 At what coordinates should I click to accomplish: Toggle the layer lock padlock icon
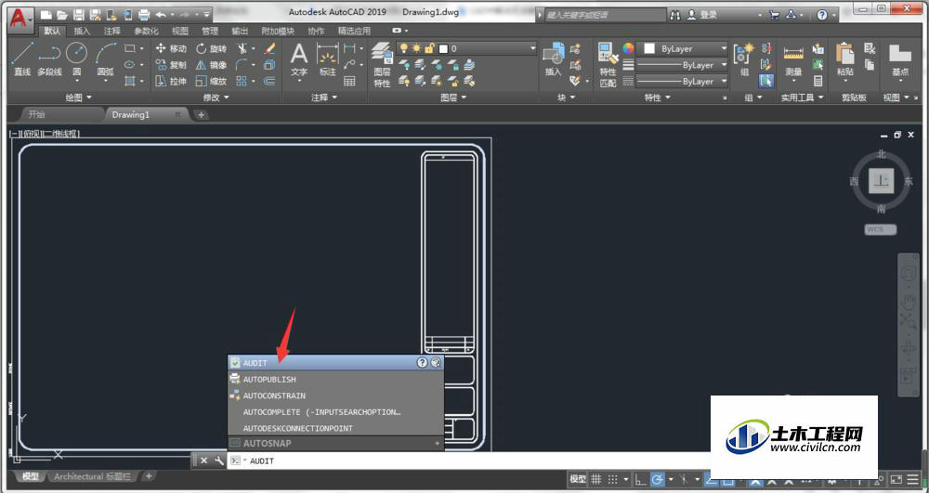coord(429,48)
